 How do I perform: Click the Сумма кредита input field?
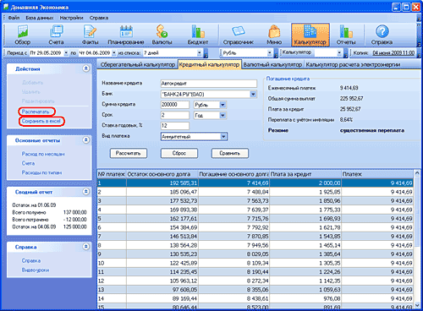pos(175,105)
